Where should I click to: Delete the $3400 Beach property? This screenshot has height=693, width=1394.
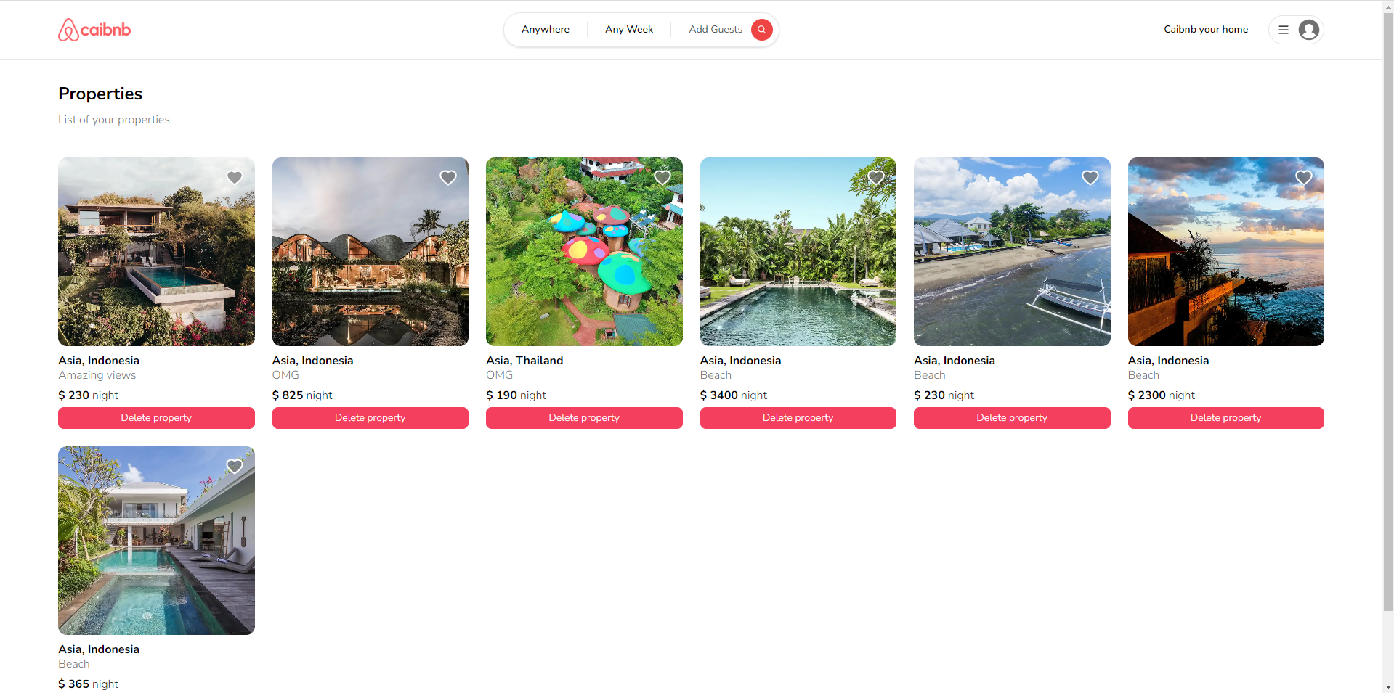(798, 418)
